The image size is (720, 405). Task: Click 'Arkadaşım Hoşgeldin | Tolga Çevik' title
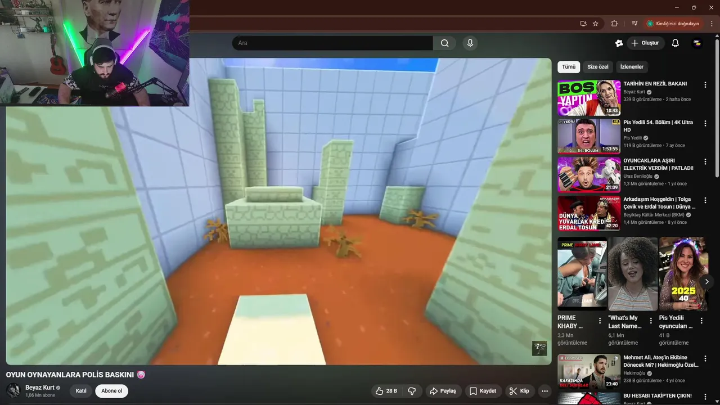click(659, 203)
